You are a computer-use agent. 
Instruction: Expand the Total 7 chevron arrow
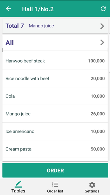[102, 26]
